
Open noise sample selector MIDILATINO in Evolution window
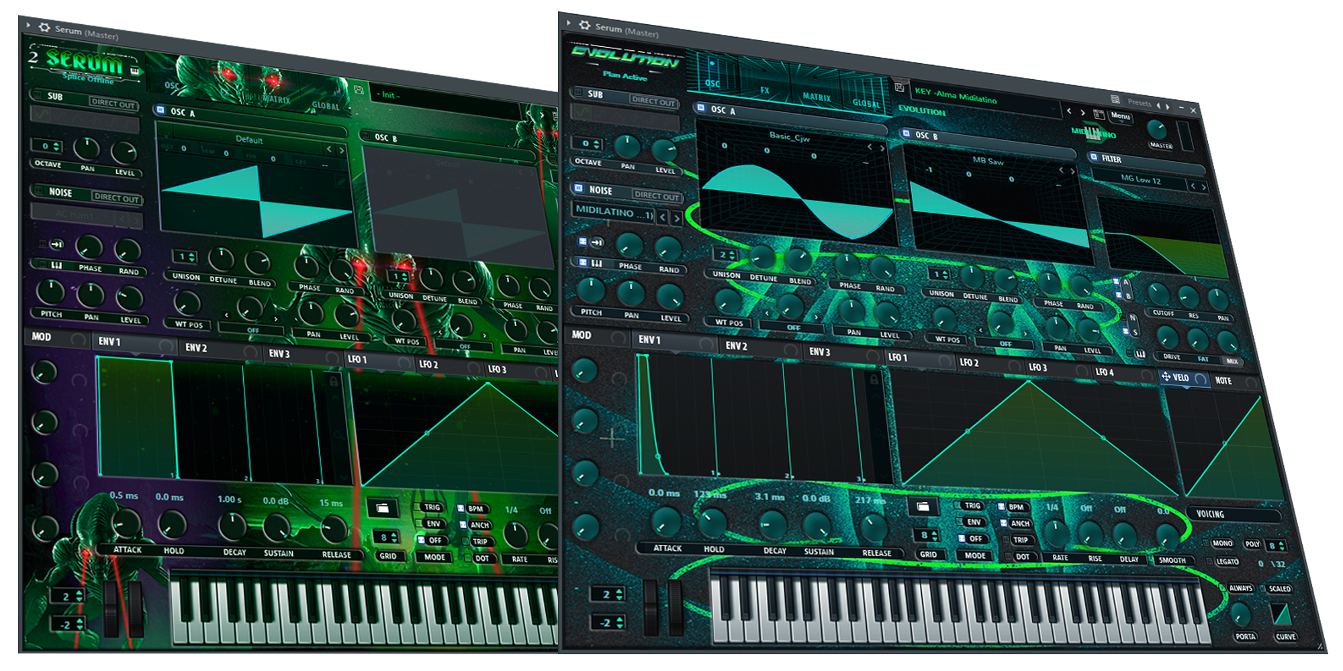(x=613, y=212)
